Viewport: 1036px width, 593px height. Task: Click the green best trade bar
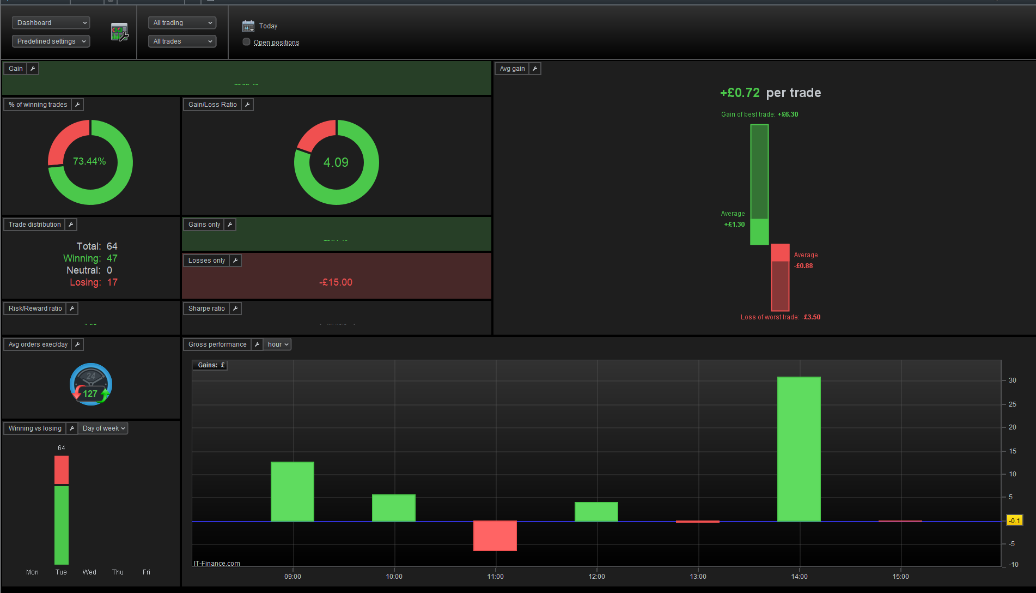[x=759, y=185]
